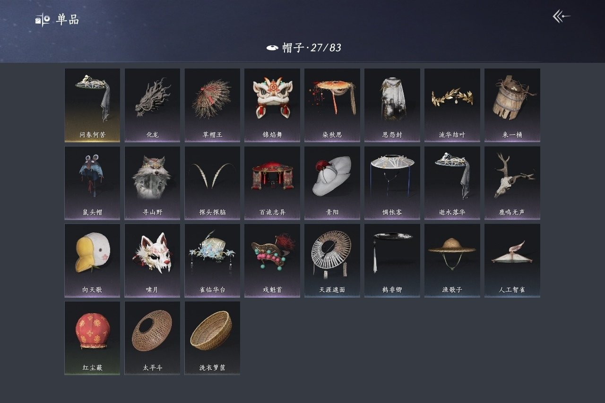Pick the 探头探脑 feather antennae
This screenshot has height=403, width=605.
(212, 183)
